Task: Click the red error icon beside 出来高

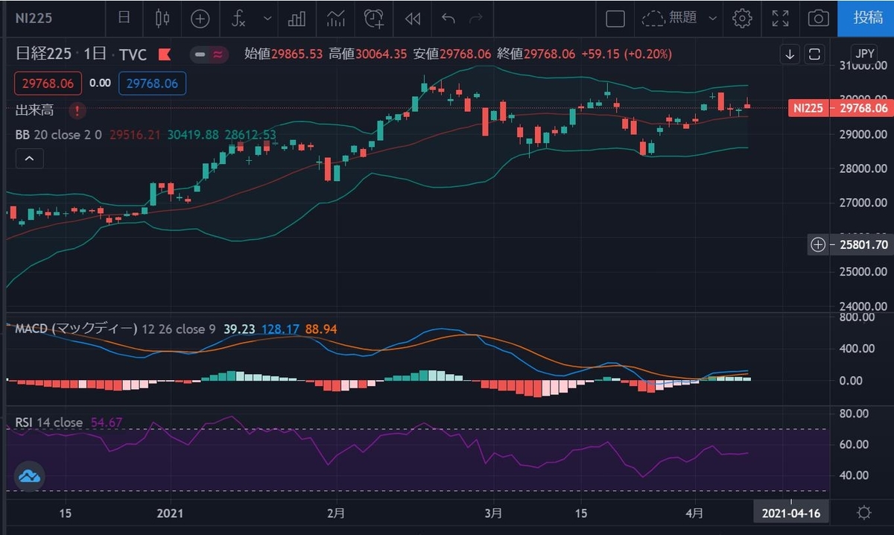Action: pos(76,110)
